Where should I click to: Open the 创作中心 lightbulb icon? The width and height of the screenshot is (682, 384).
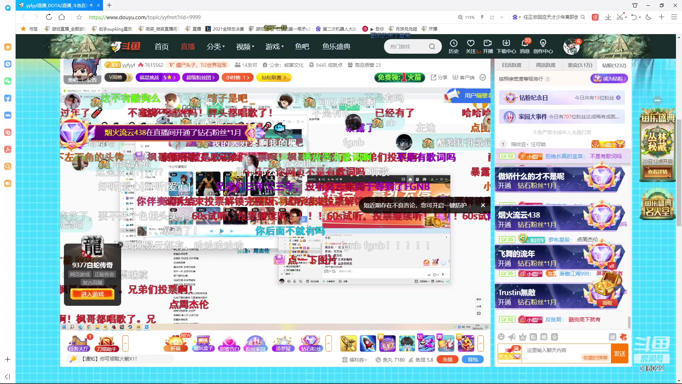pos(543,46)
